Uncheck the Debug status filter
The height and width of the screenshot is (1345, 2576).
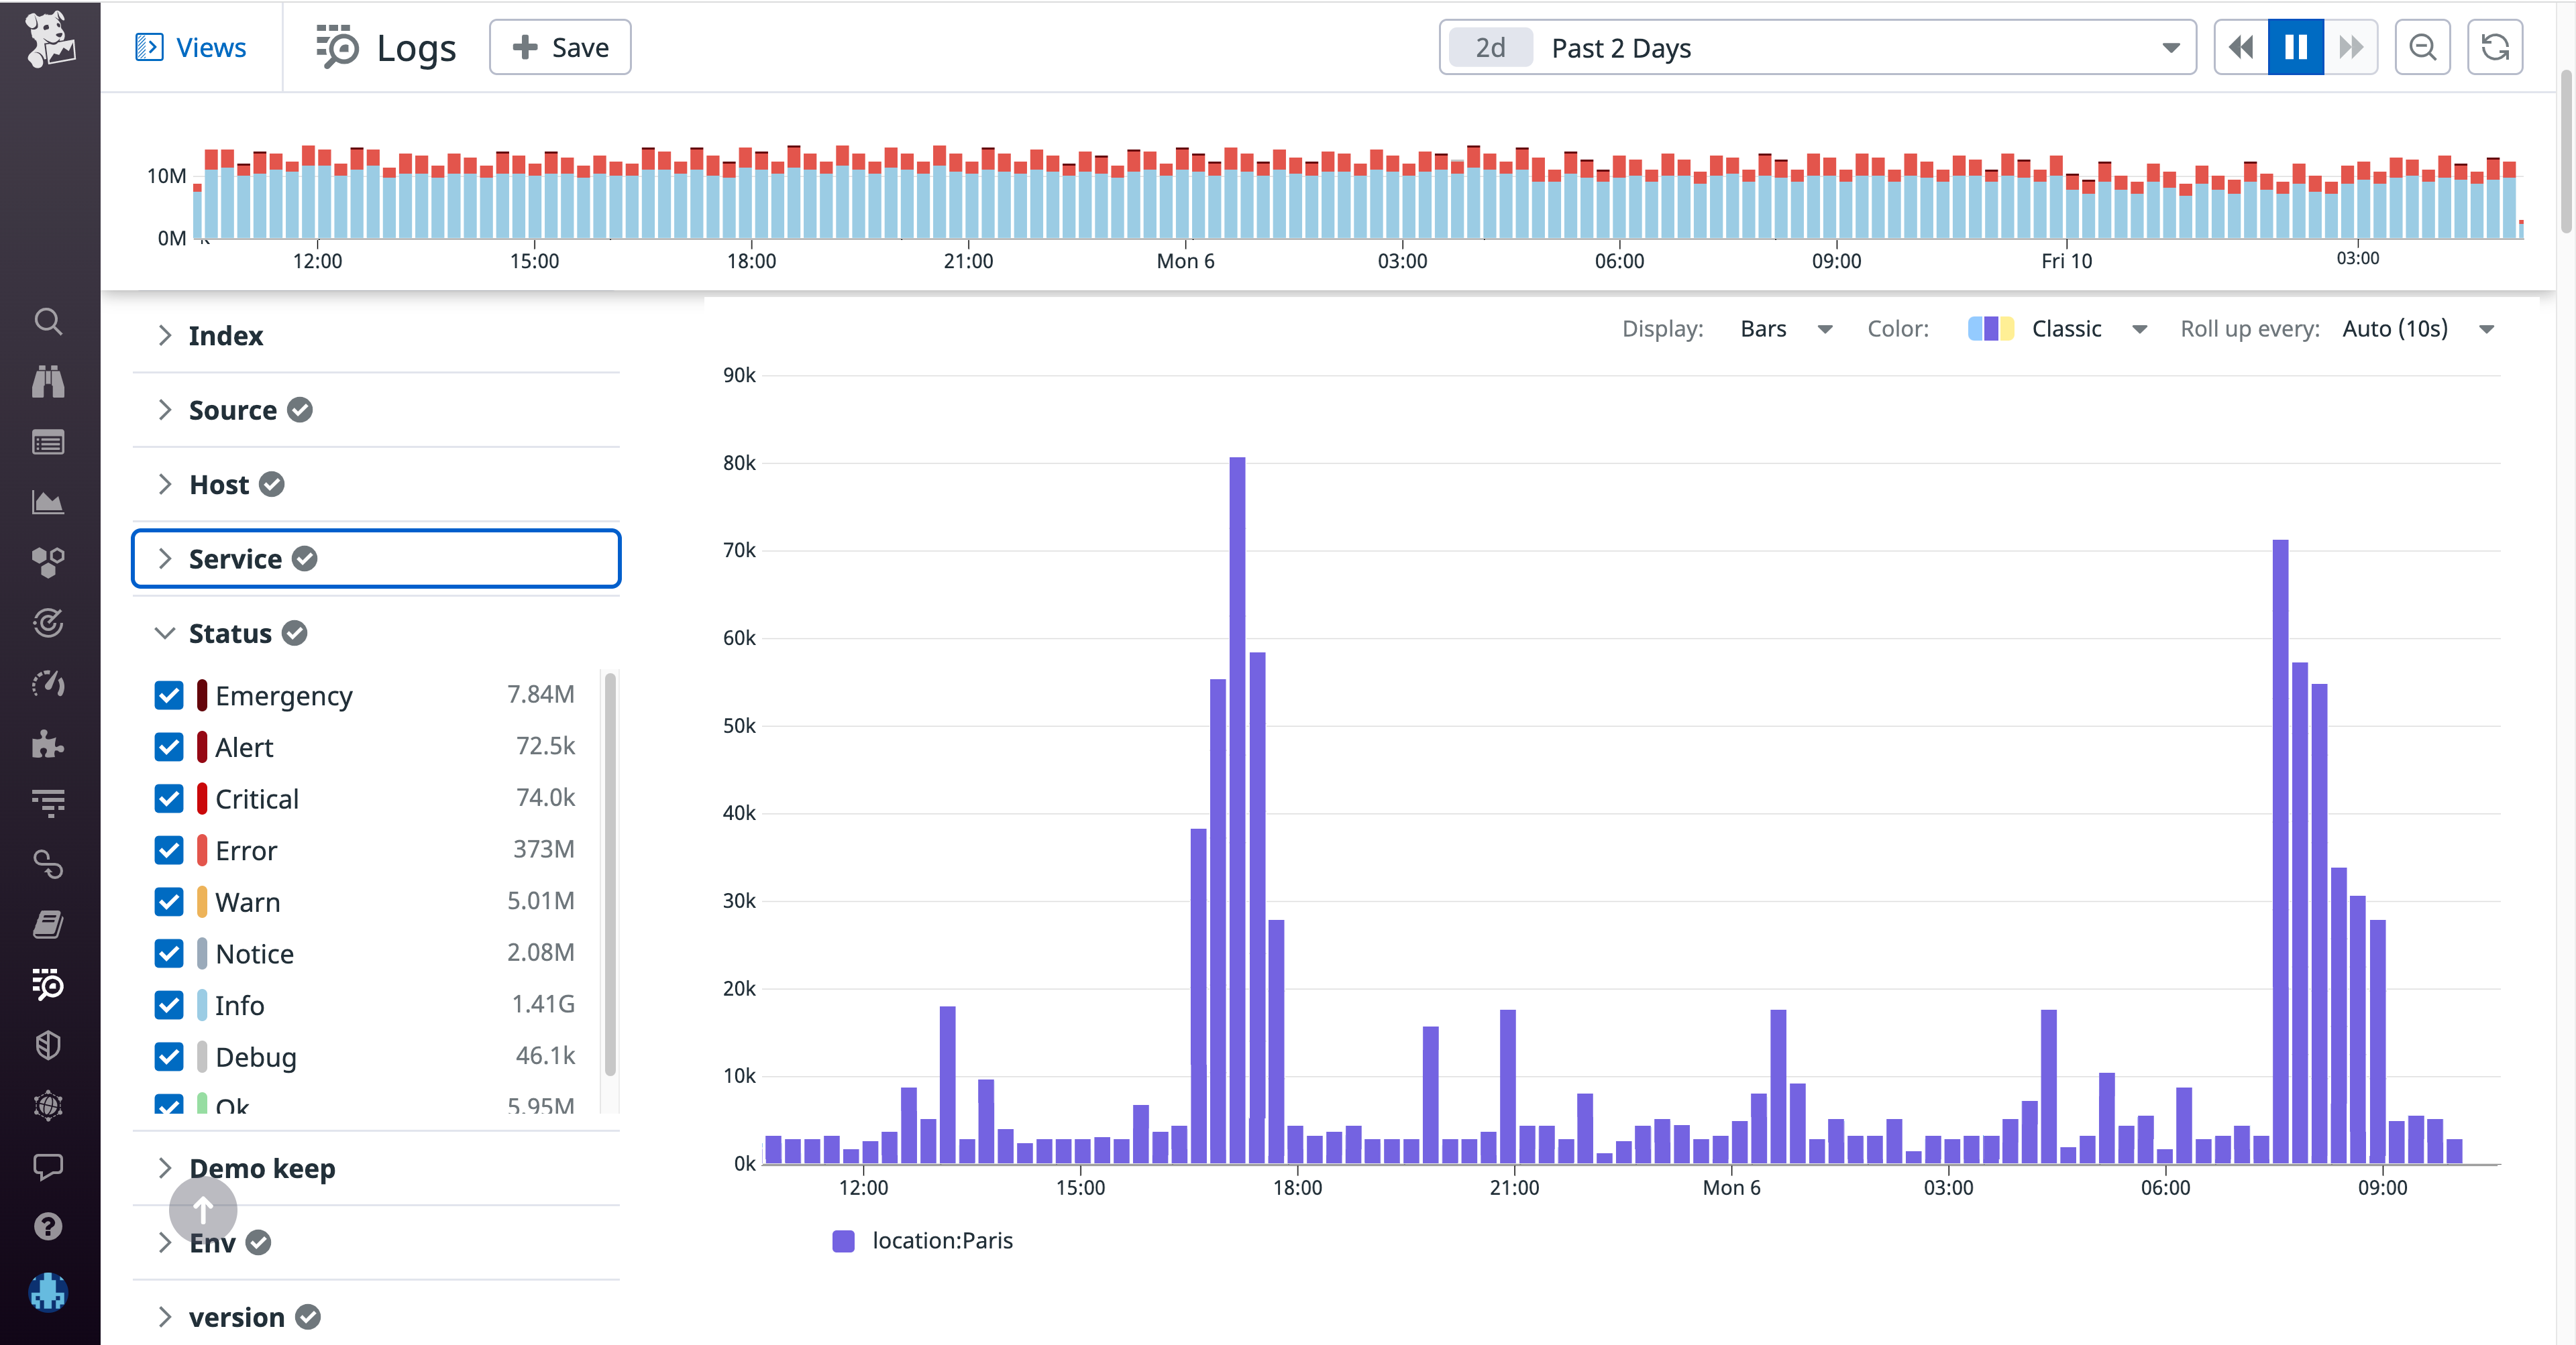[169, 1056]
